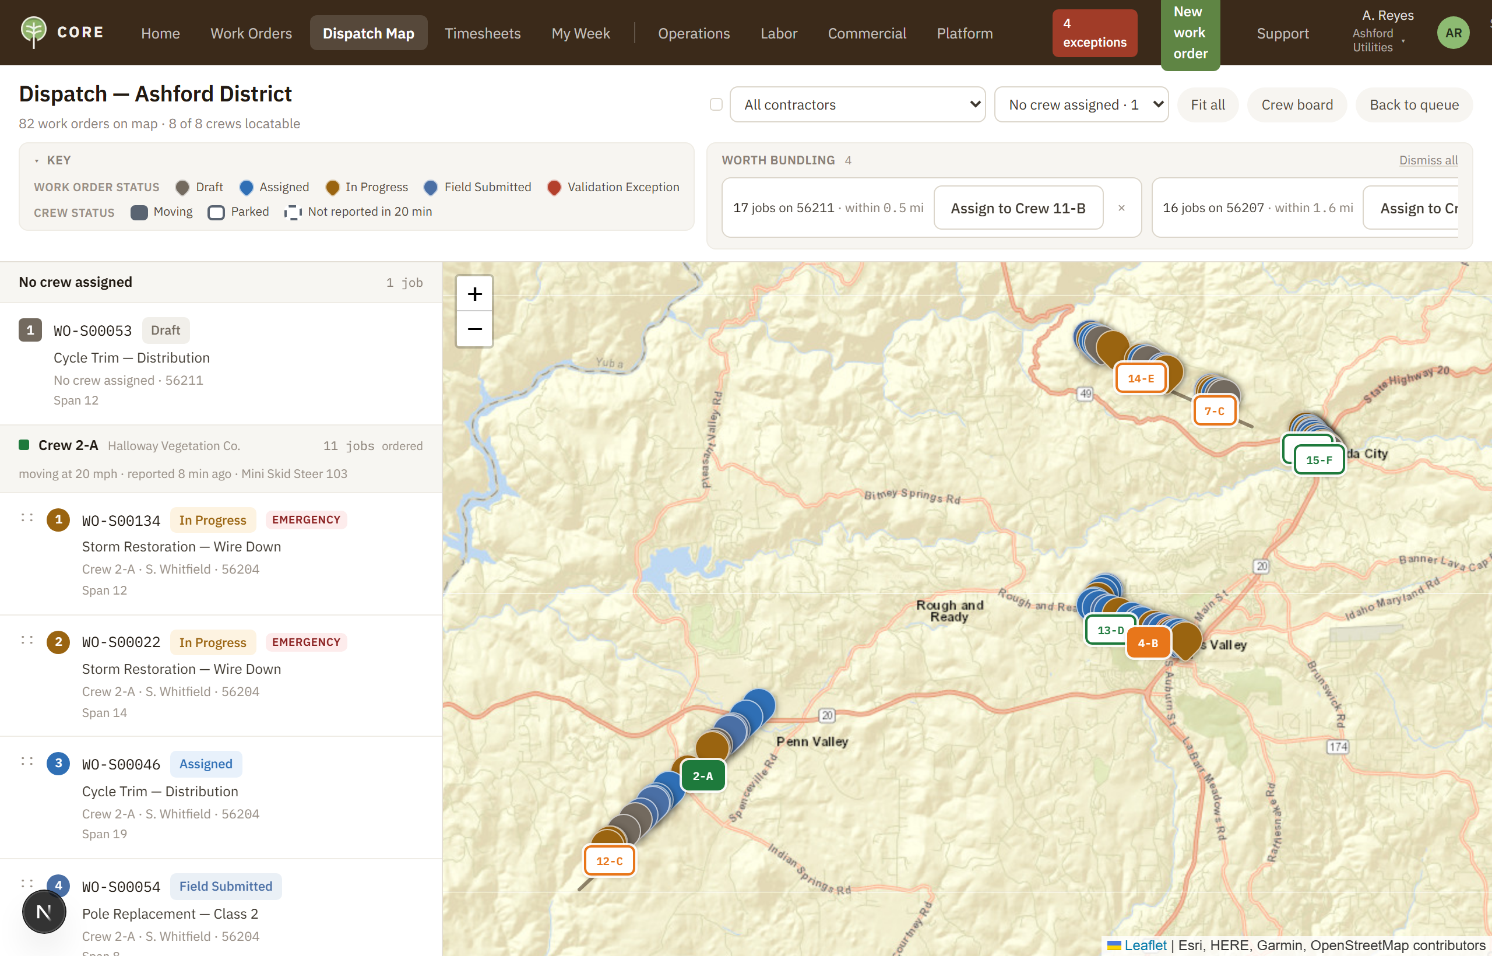
Task: Grab drag handle for WO-S00046
Action: pyautogui.click(x=27, y=761)
